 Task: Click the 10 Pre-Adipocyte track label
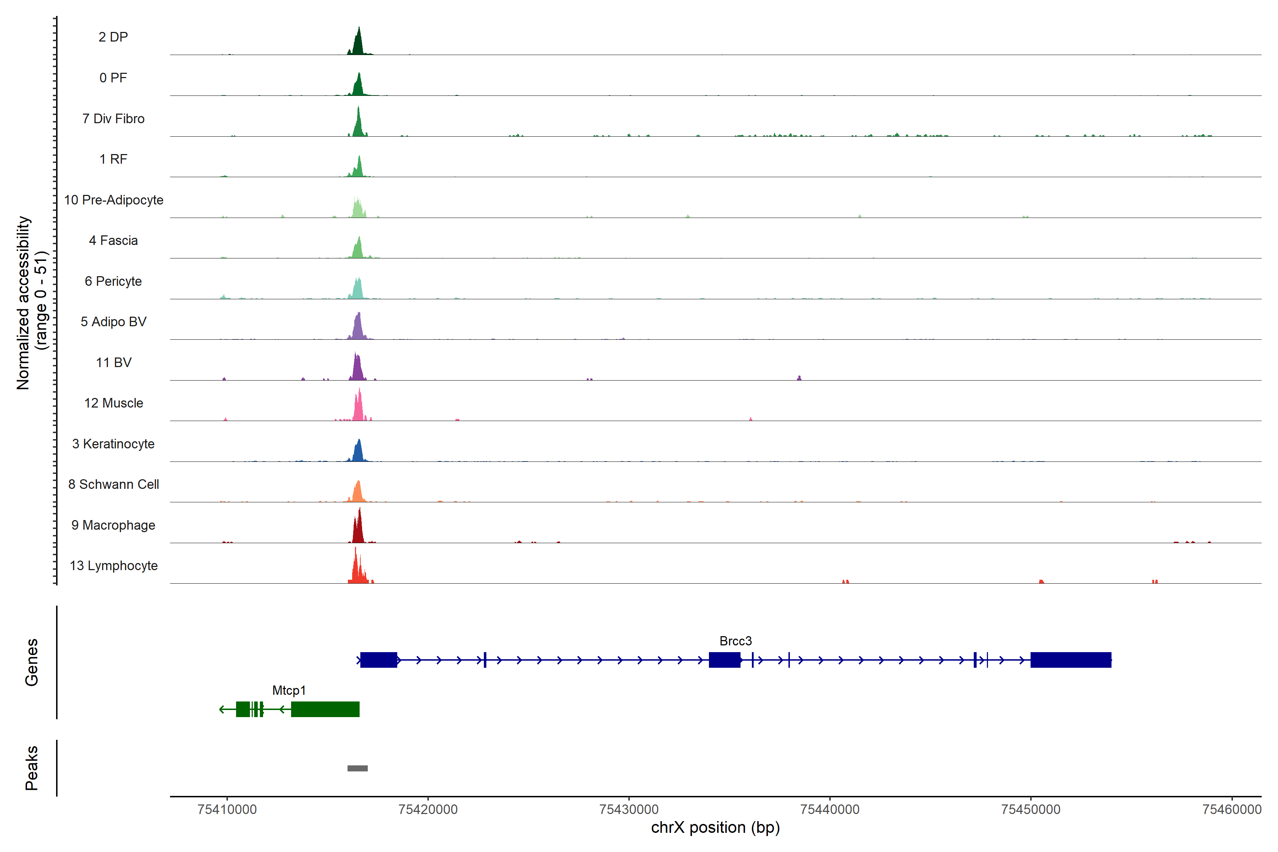pyautogui.click(x=114, y=200)
